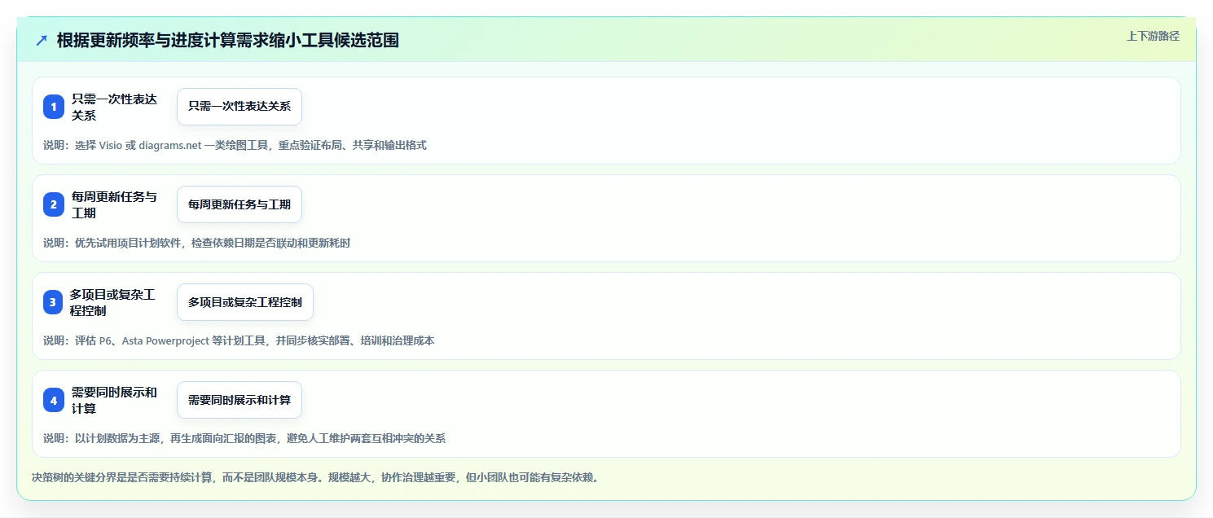Click the 多项目或复杂工程控制 pill button
The height and width of the screenshot is (518, 1213).
(x=245, y=302)
